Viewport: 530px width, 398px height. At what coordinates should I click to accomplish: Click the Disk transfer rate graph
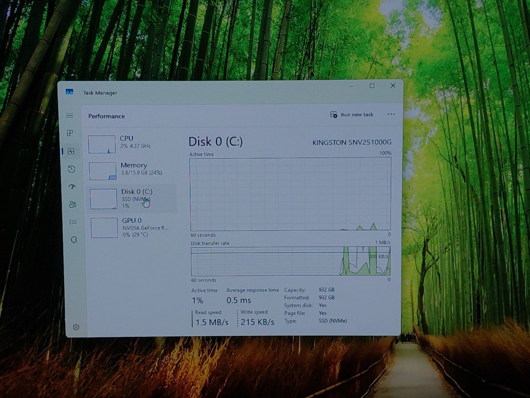(290, 261)
